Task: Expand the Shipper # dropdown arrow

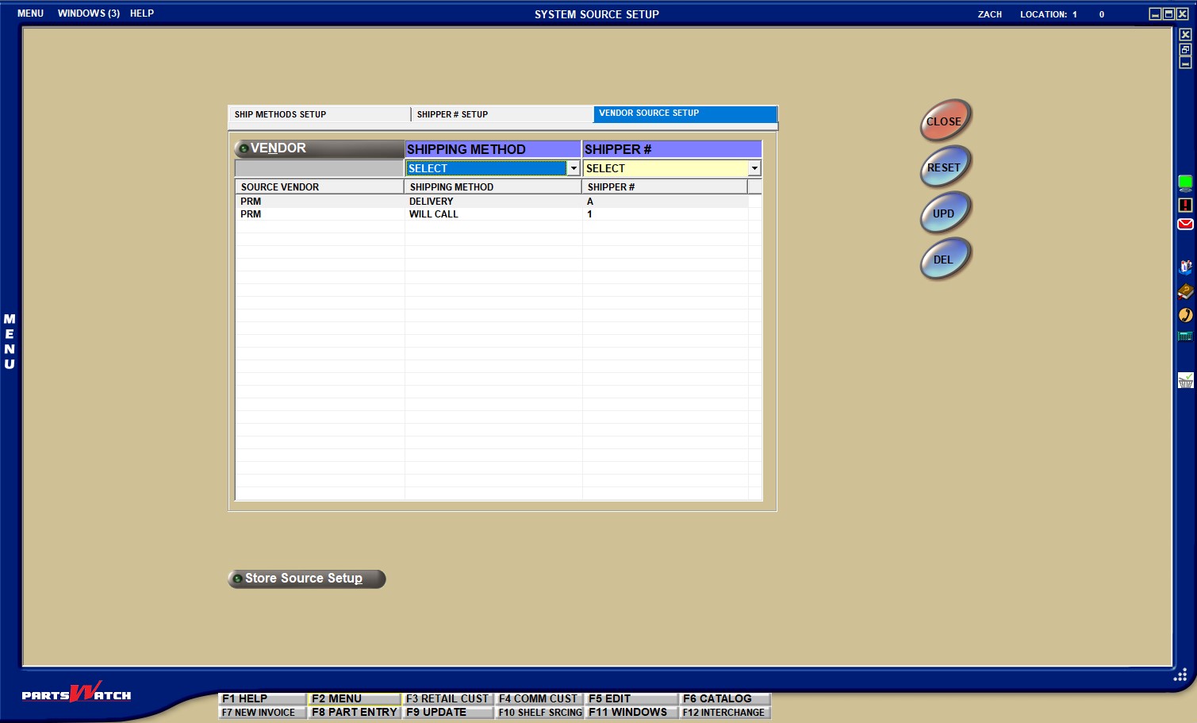Action: click(x=754, y=168)
